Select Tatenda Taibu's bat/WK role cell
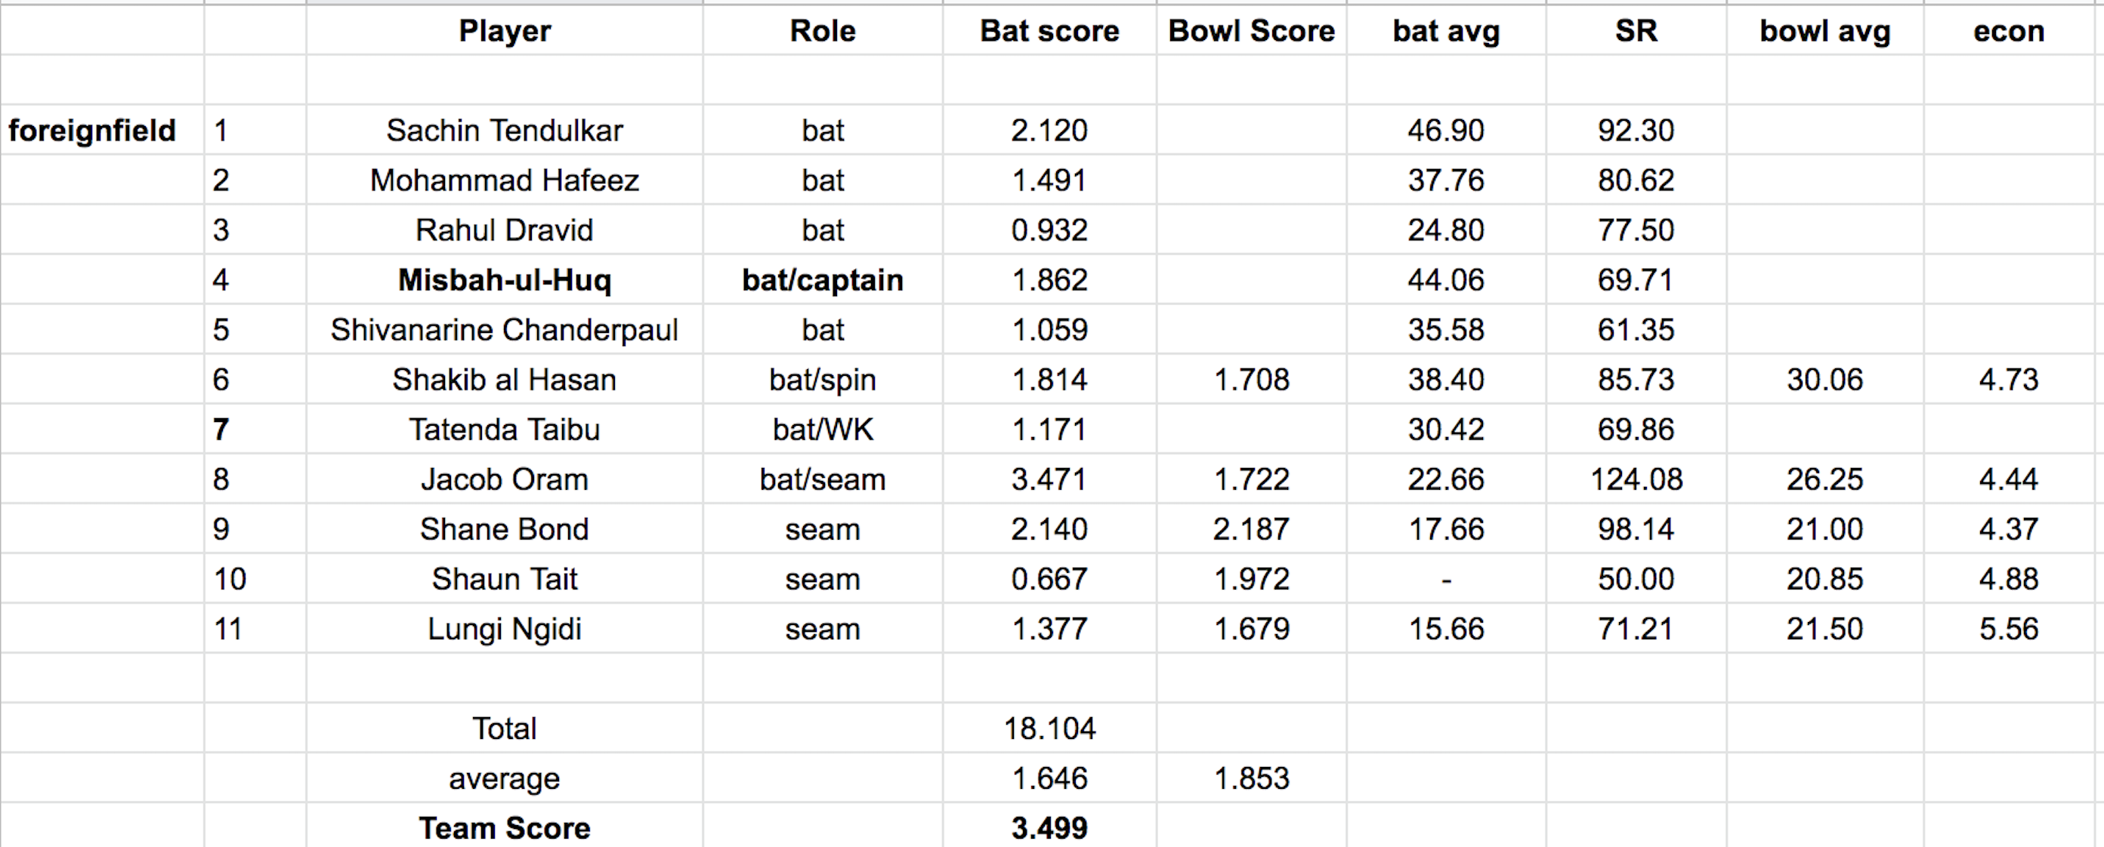Image resolution: width=2104 pixels, height=847 pixels. pos(822,430)
